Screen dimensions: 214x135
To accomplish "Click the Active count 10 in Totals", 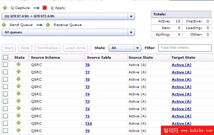I will click(178, 21).
